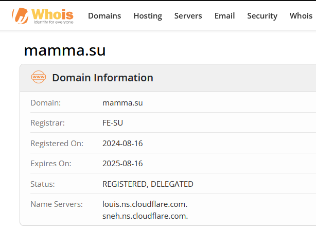Open the Servers menu
Image resolution: width=316 pixels, height=229 pixels.
[188, 16]
